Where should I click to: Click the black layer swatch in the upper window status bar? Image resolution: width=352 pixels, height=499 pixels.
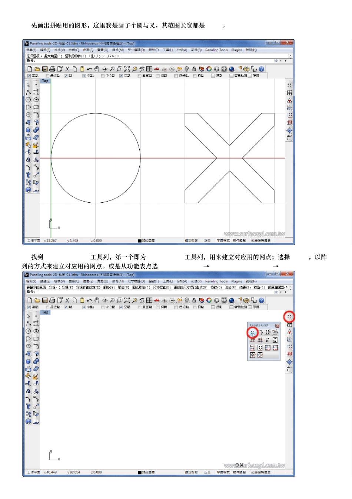click(140, 241)
